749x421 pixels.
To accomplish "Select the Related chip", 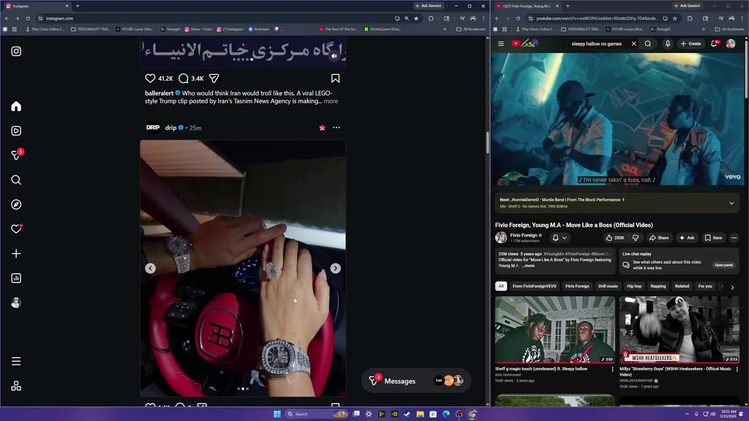I will coord(682,286).
